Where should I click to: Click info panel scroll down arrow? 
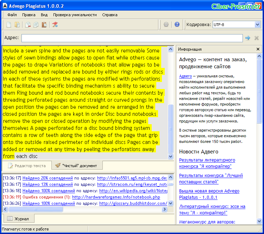[x=259, y=221]
